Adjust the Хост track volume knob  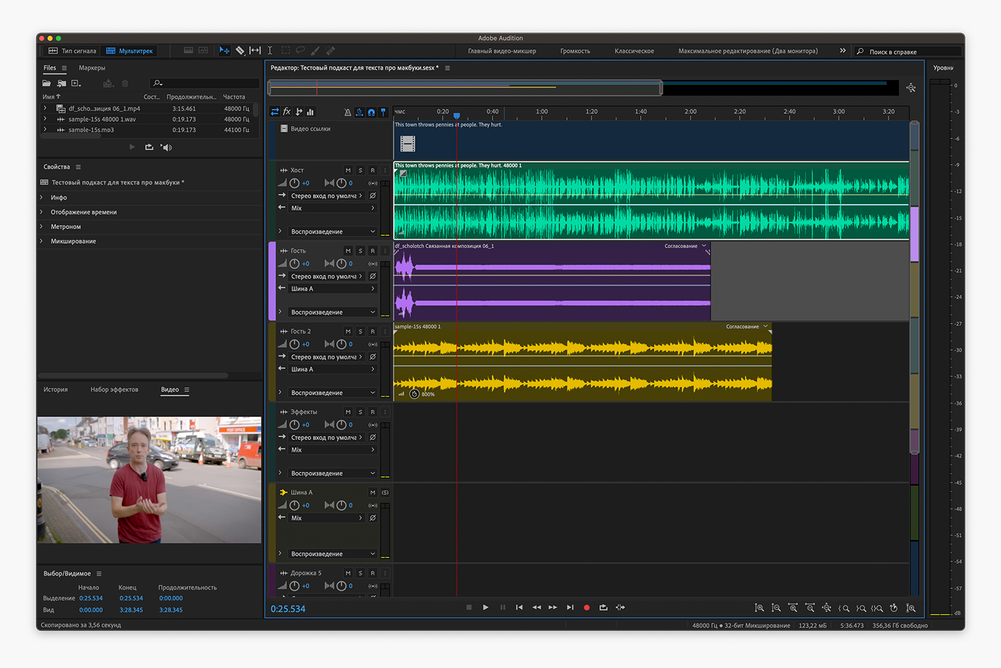(294, 183)
